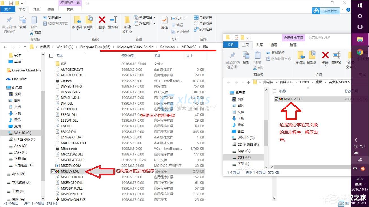Click Copy path (复制路径) in Bin window
The image size is (369, 207).
(x=52, y=17)
